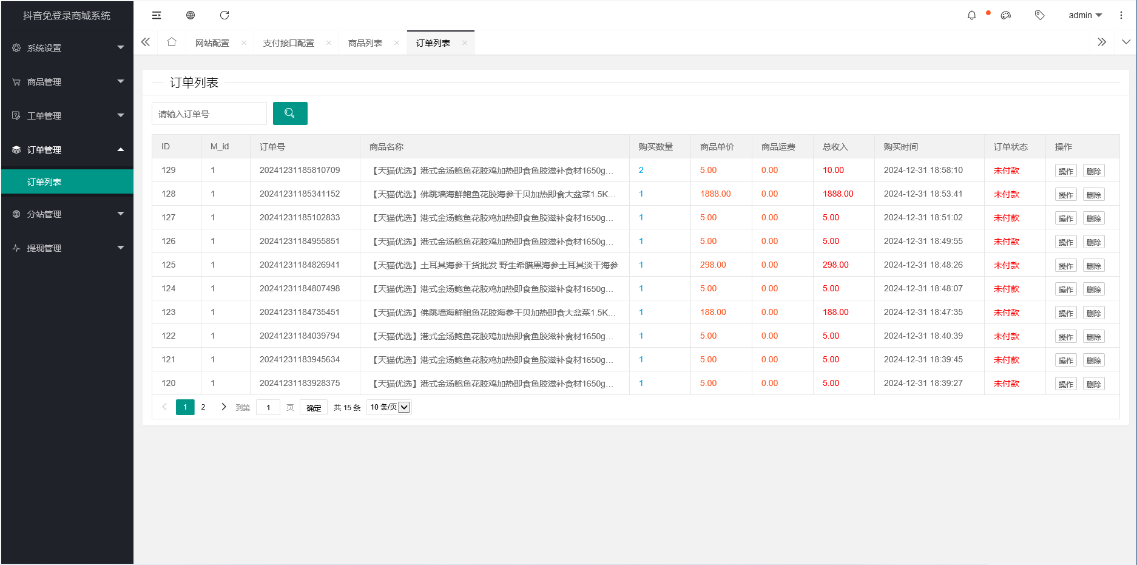Select 订单列表 in the sidebar
This screenshot has width=1137, height=565.
click(x=67, y=181)
